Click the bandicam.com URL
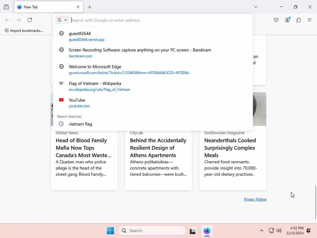The height and width of the screenshot is (238, 317). click(80, 56)
